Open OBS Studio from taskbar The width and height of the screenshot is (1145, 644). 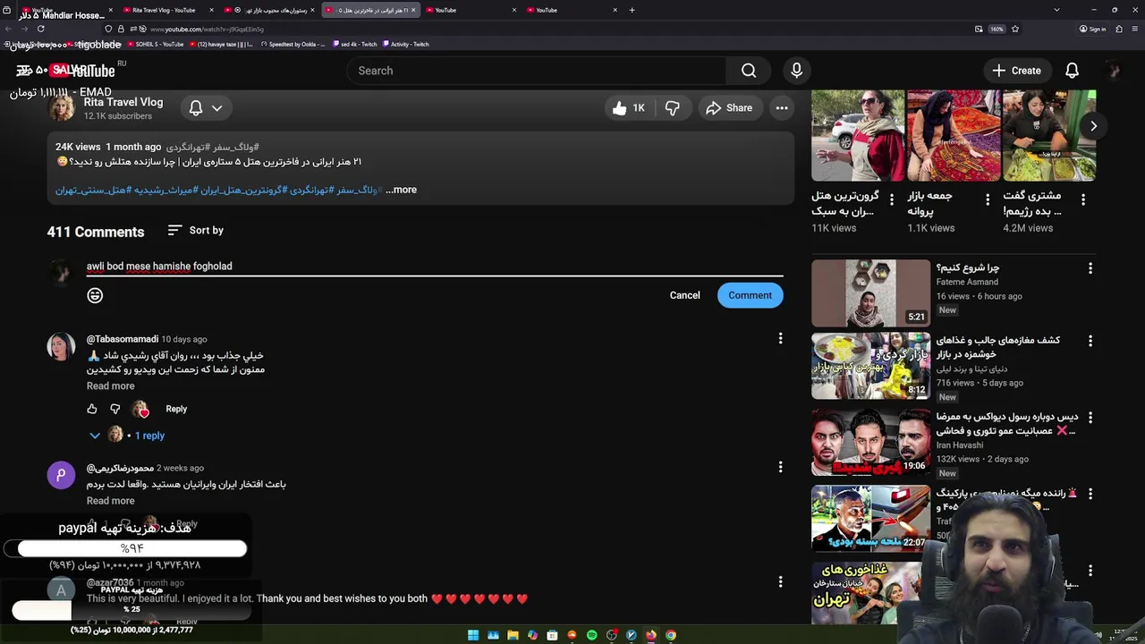point(611,635)
